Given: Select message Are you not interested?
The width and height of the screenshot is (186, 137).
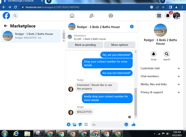Looking at the screenshot, I should tap(116, 73).
